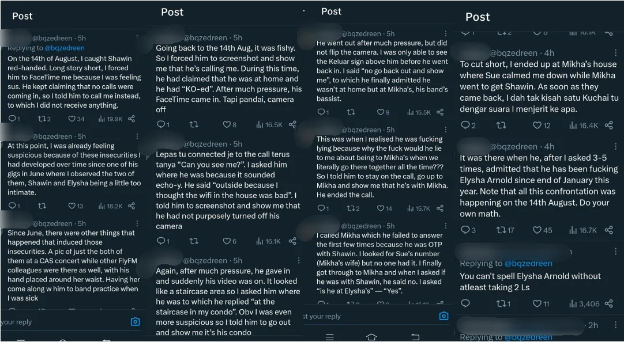624x342 pixels.
Task: Open camera icon beside "your reply" field
Action: [x=135, y=322]
